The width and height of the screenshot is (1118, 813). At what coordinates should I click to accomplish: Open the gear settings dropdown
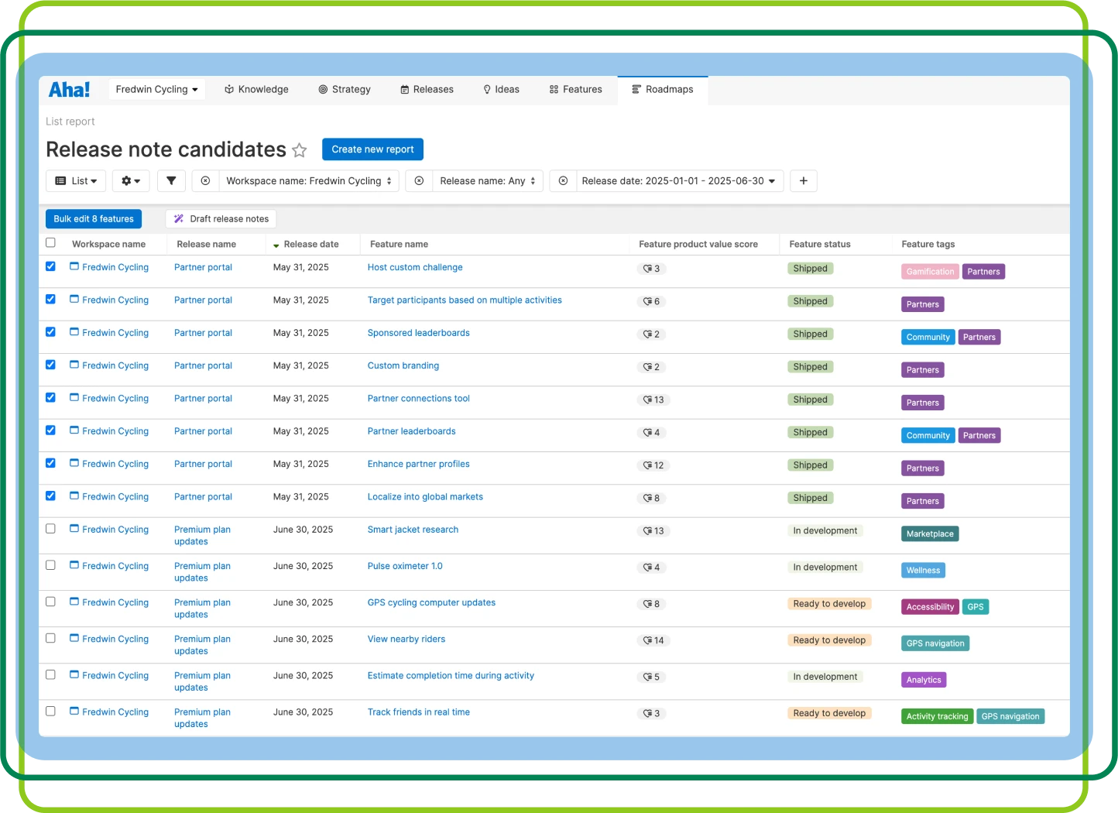coord(131,181)
